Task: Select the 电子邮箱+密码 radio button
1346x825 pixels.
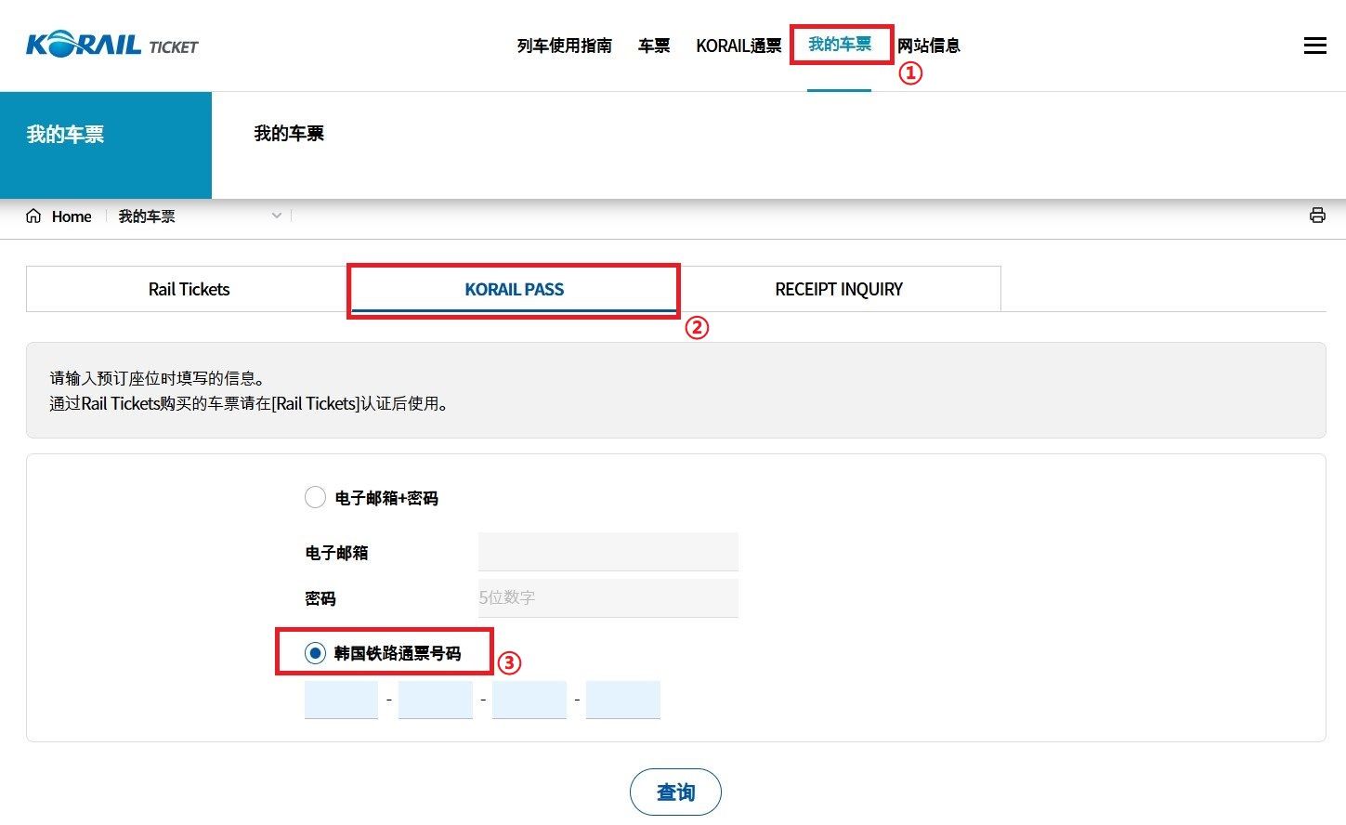Action: coord(315,497)
